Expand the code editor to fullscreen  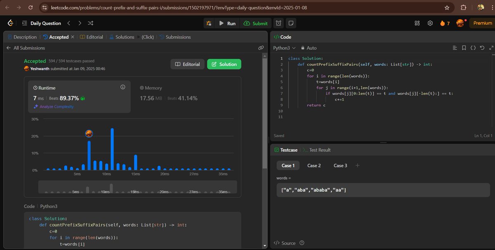coord(491,48)
